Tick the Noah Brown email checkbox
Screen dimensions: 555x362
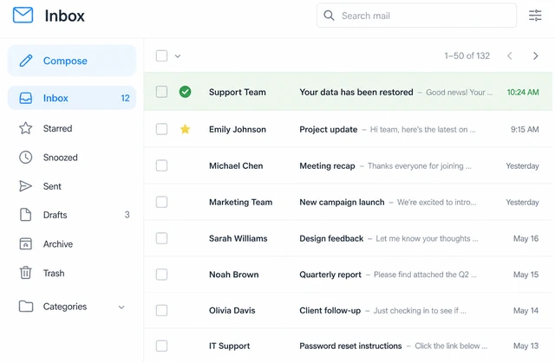click(x=162, y=275)
